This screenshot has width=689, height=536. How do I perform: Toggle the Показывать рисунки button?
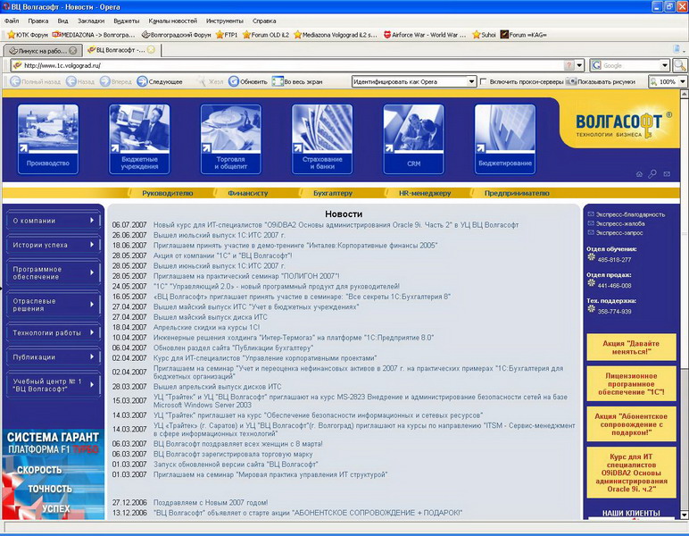click(601, 81)
